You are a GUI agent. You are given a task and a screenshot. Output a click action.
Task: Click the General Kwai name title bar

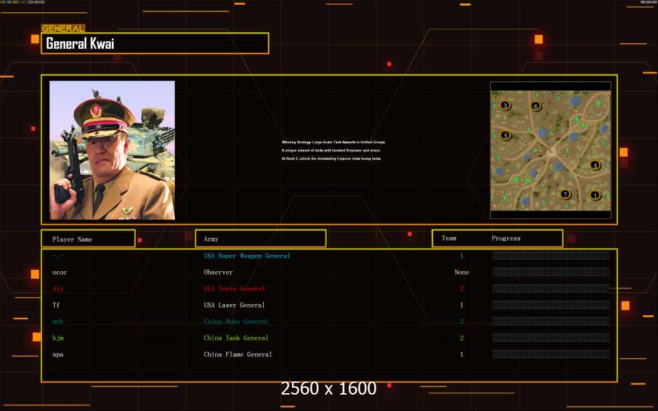pyautogui.click(x=155, y=43)
